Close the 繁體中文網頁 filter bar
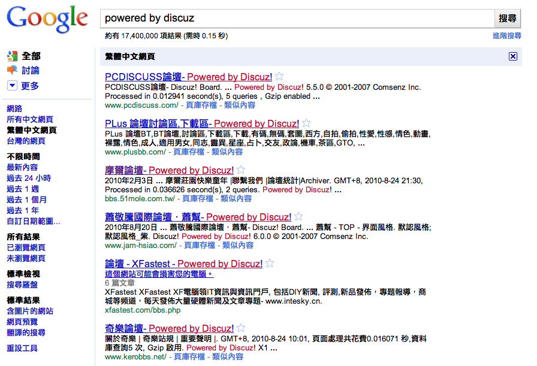This screenshot has width=537, height=366. coord(512,56)
